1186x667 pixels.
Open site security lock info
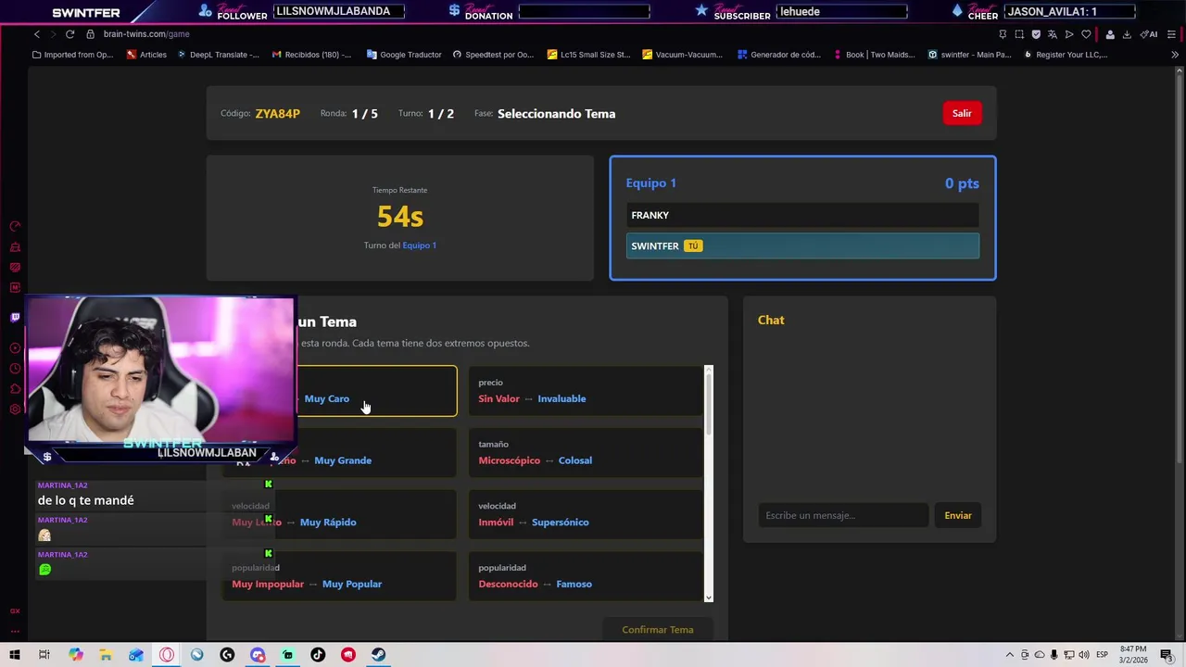pos(90,34)
